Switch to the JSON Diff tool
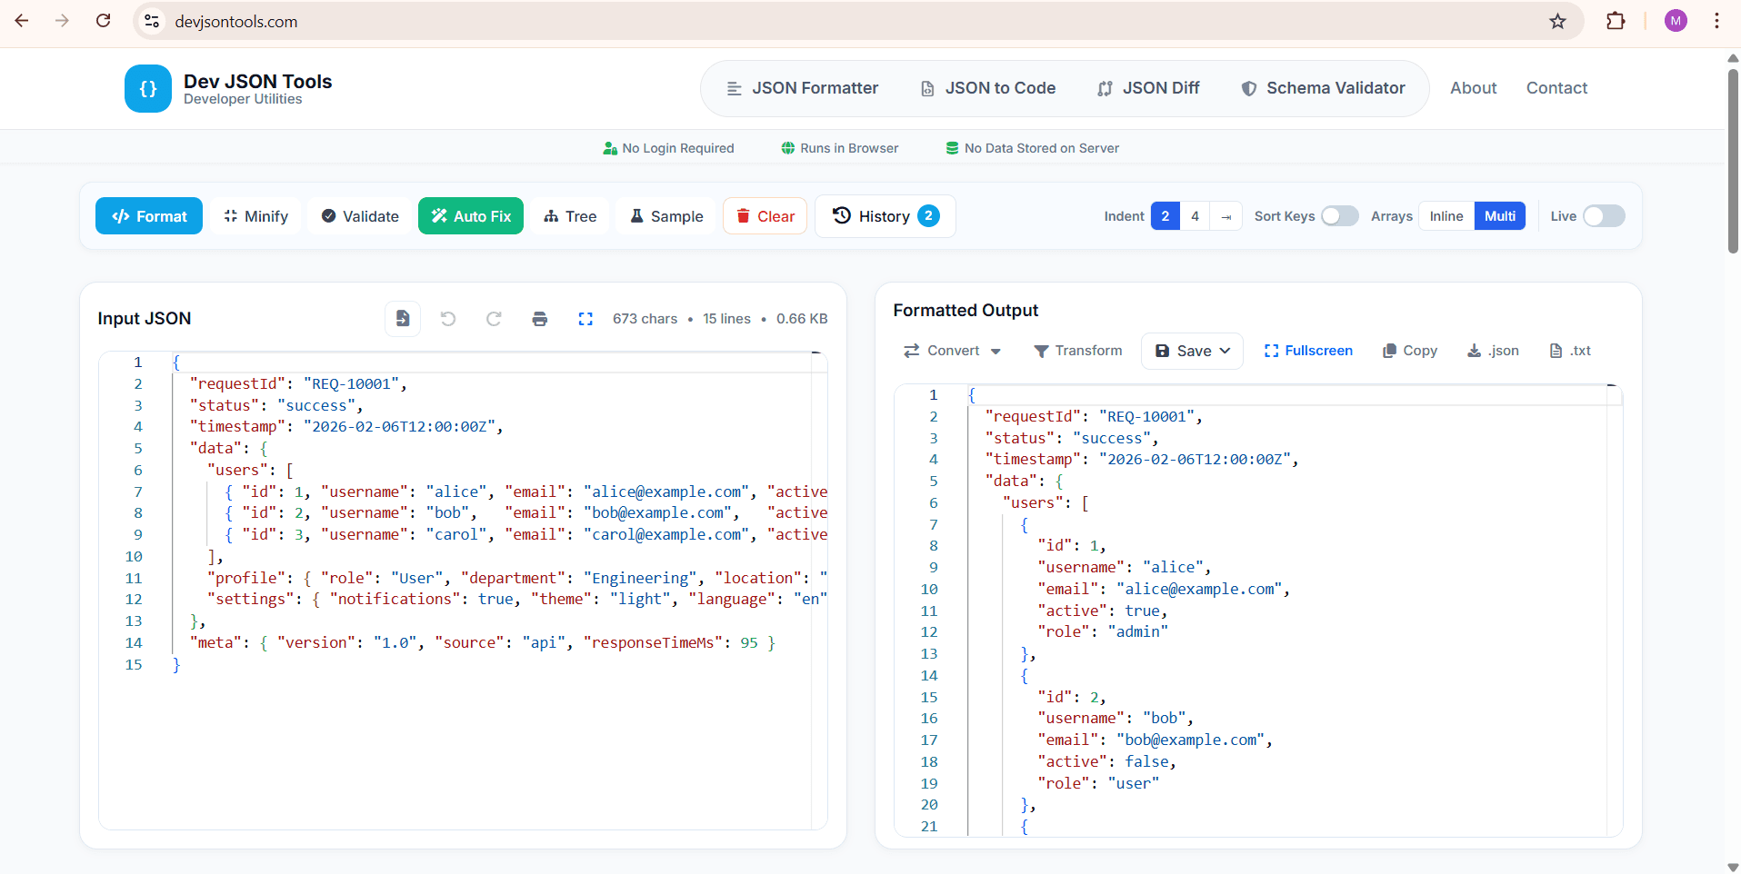Viewport: 1741px width, 874px height. coord(1148,87)
